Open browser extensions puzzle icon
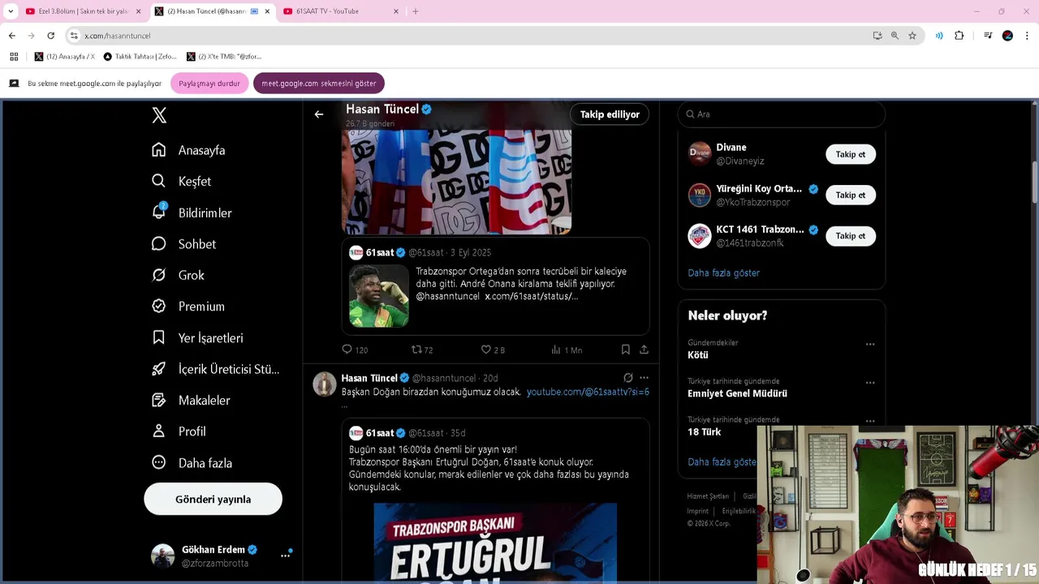The image size is (1039, 584). [959, 36]
